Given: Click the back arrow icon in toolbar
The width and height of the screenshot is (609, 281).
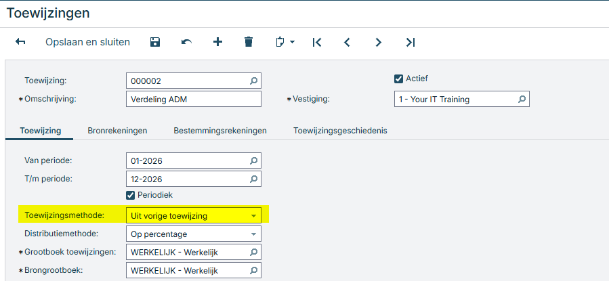Looking at the screenshot, I should pyautogui.click(x=20, y=42).
